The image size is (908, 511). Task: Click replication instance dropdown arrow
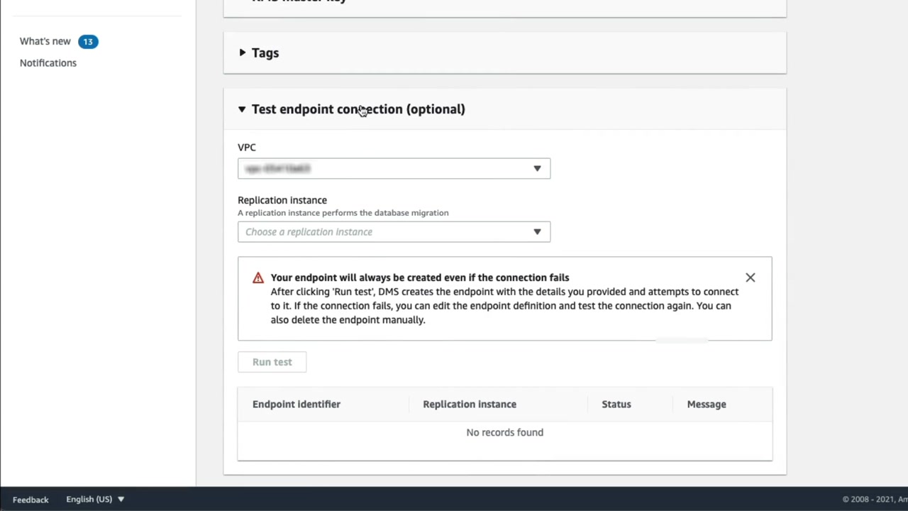[x=537, y=232]
